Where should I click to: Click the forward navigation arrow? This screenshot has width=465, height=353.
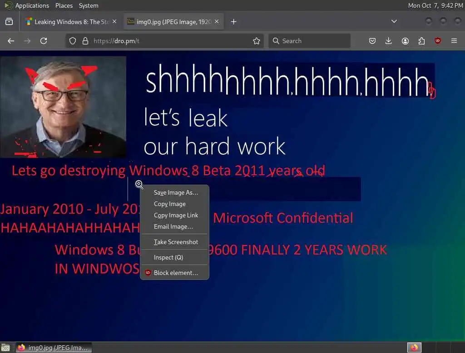(27, 41)
